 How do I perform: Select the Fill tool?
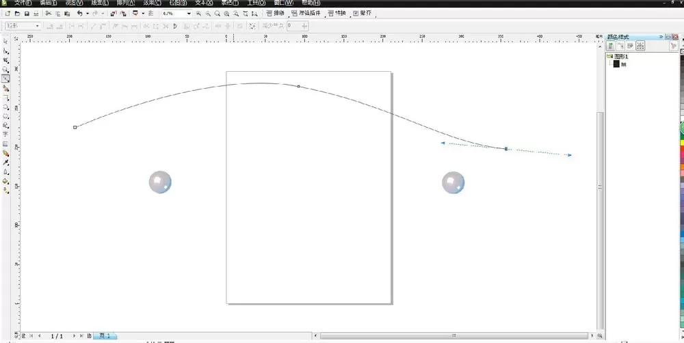(x=5, y=181)
